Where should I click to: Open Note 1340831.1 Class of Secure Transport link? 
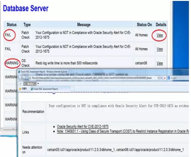point(123,131)
